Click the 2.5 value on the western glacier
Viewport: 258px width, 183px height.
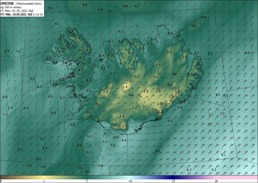[x=105, y=92]
